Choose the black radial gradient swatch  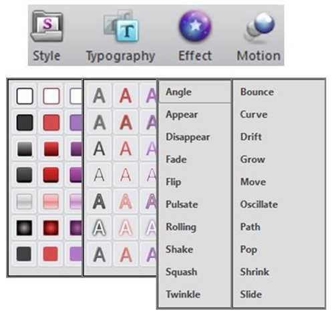[x=24, y=228]
